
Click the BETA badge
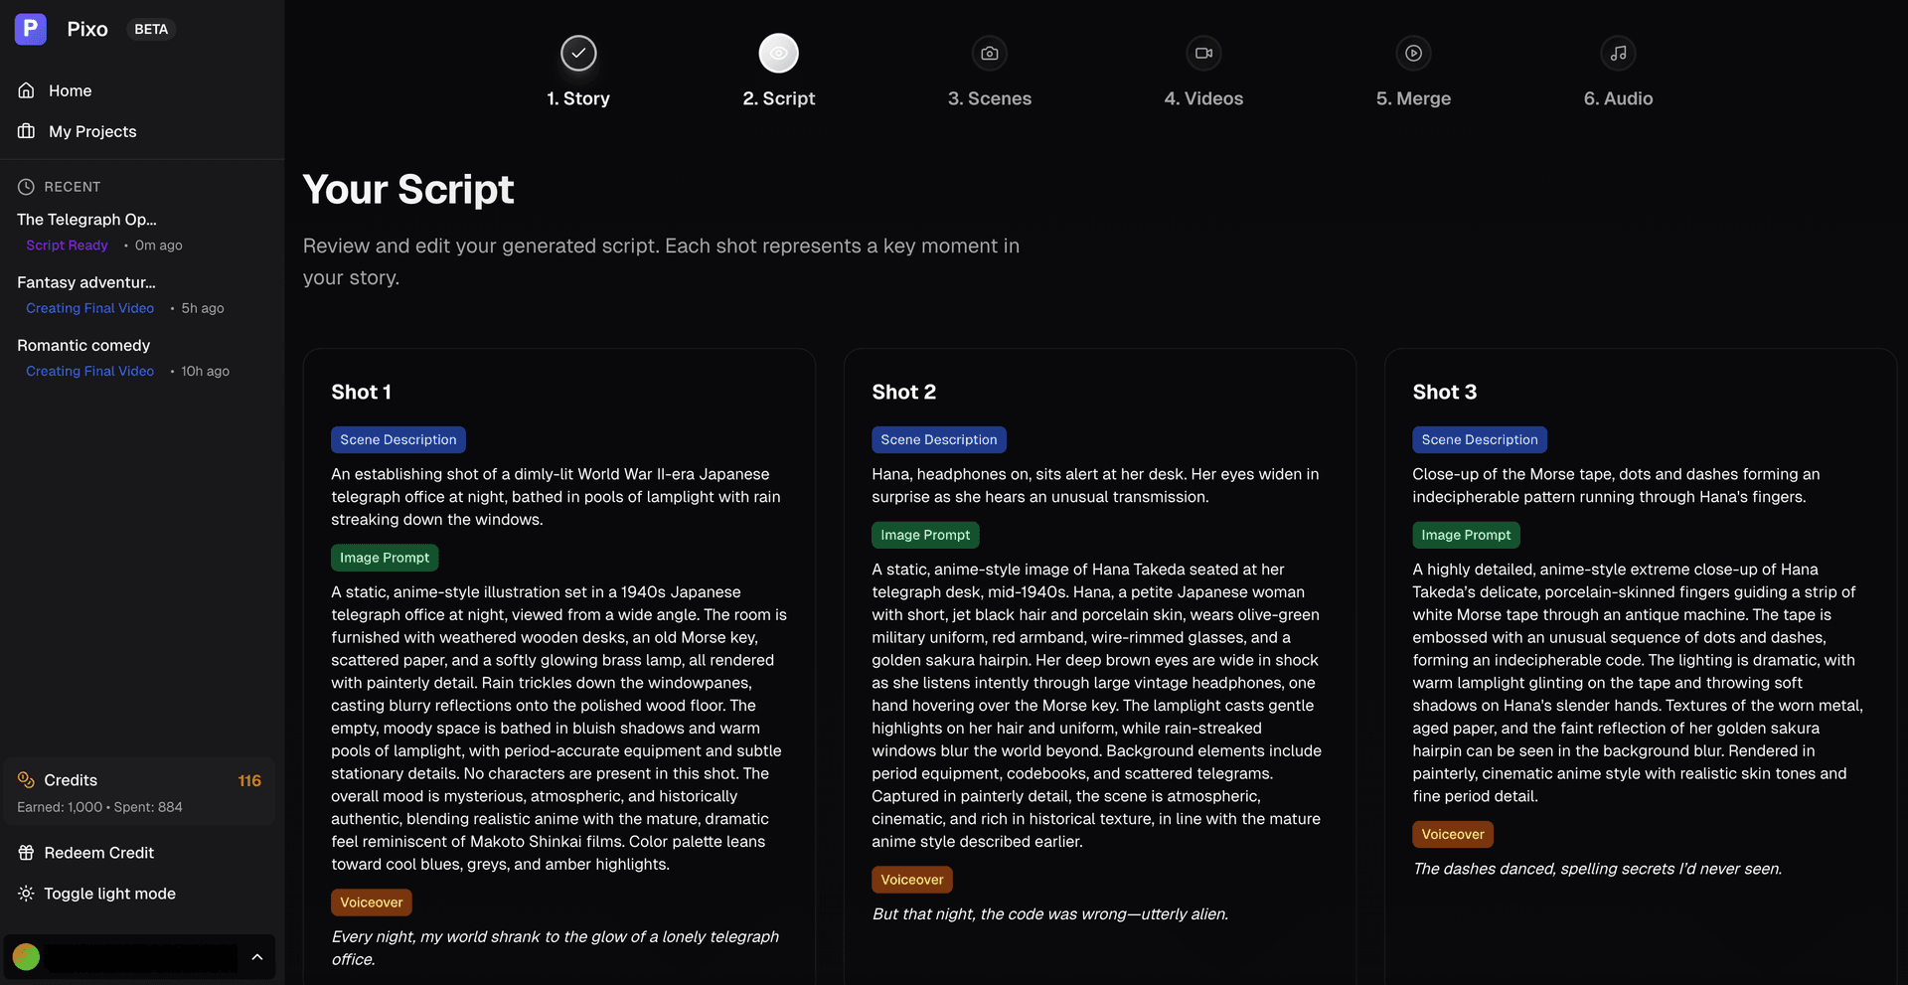pyautogui.click(x=151, y=29)
